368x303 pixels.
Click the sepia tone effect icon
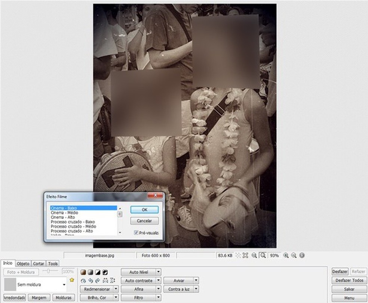83,272
